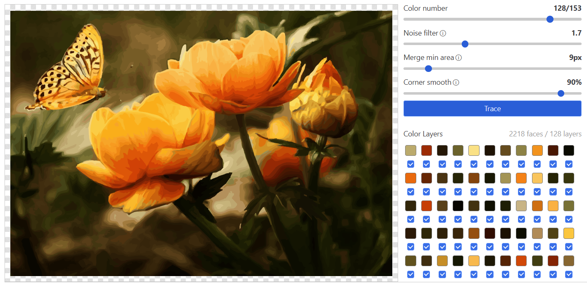The height and width of the screenshot is (286, 587).
Task: Uncheck the checkbox under the first tan swatch
Action: point(410,164)
